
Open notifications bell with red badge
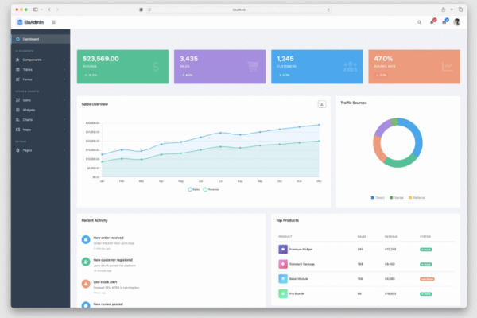pyautogui.click(x=432, y=22)
